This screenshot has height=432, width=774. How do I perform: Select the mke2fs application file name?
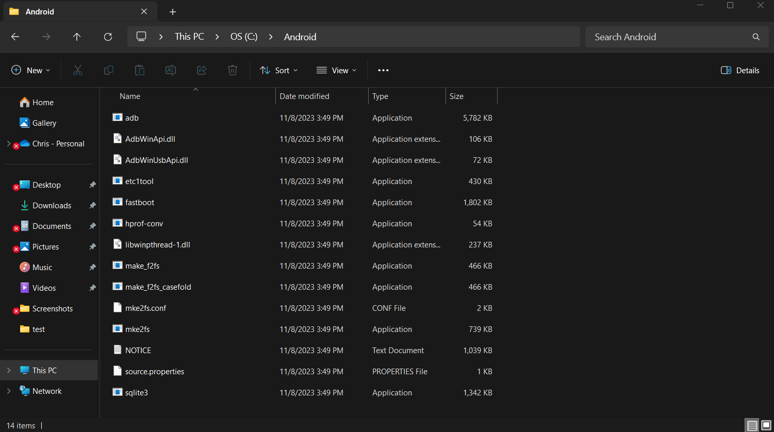[x=137, y=329]
